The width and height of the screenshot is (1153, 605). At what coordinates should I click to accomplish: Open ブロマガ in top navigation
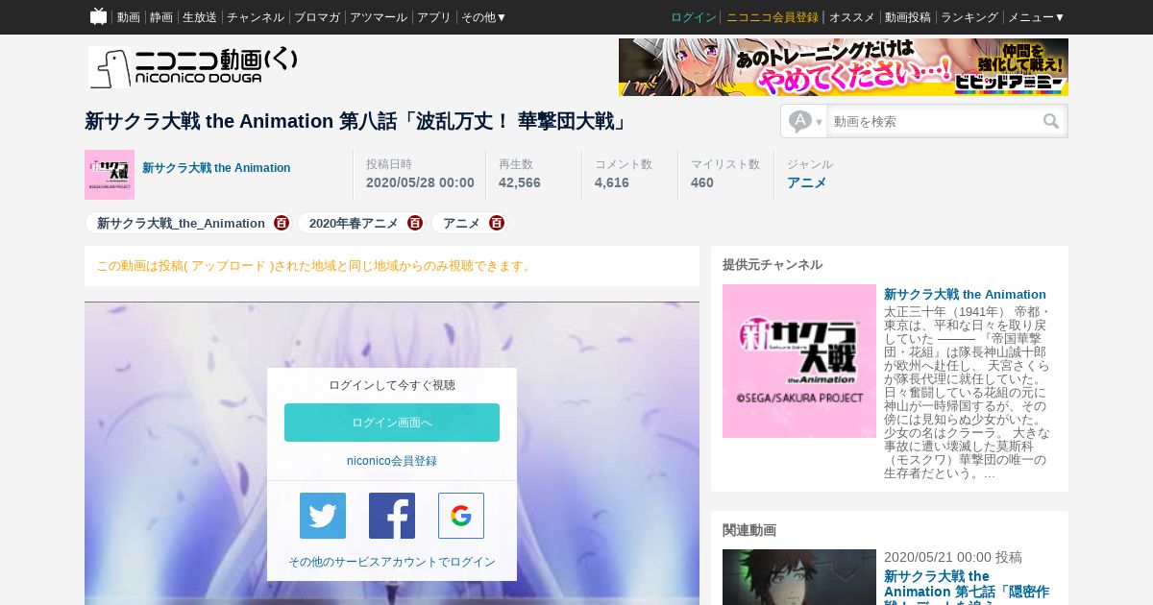317,17
